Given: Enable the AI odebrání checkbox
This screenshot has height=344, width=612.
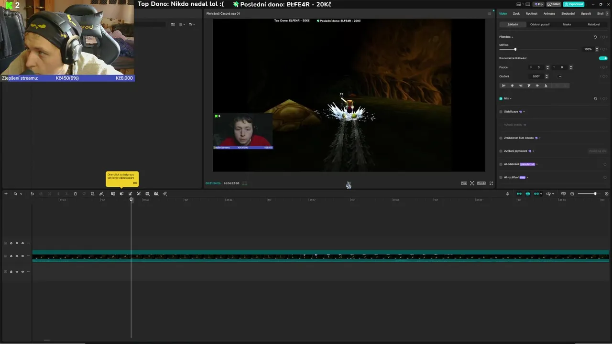Looking at the screenshot, I should click(501, 164).
